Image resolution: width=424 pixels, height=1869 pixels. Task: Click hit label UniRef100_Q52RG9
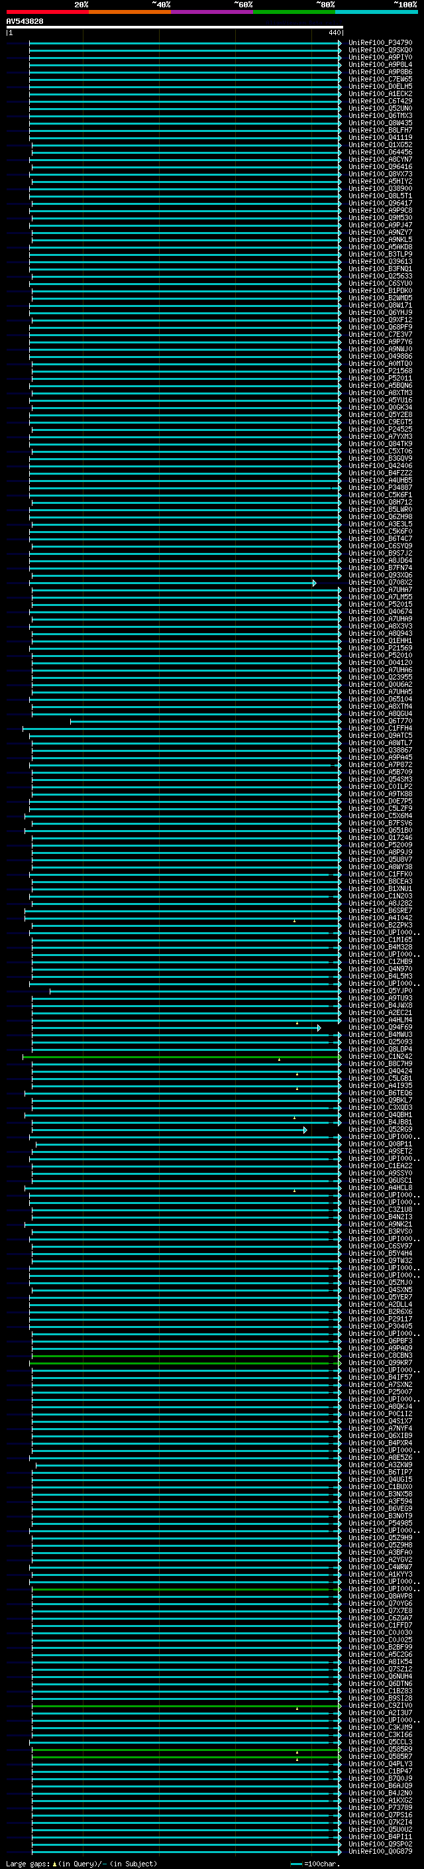[380, 1129]
